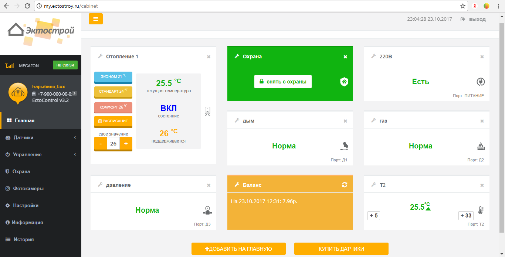The image size is (505, 257).
Task: Click the boiler icon in heating widget
Action: click(x=208, y=111)
